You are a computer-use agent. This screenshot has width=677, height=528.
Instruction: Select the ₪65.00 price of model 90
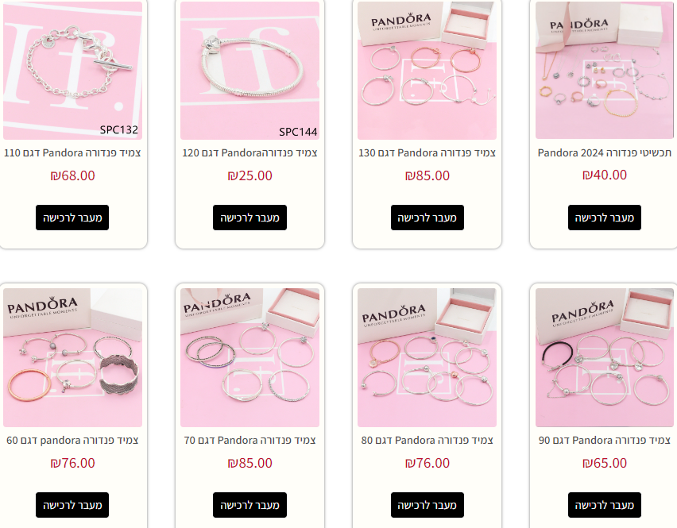(x=605, y=463)
